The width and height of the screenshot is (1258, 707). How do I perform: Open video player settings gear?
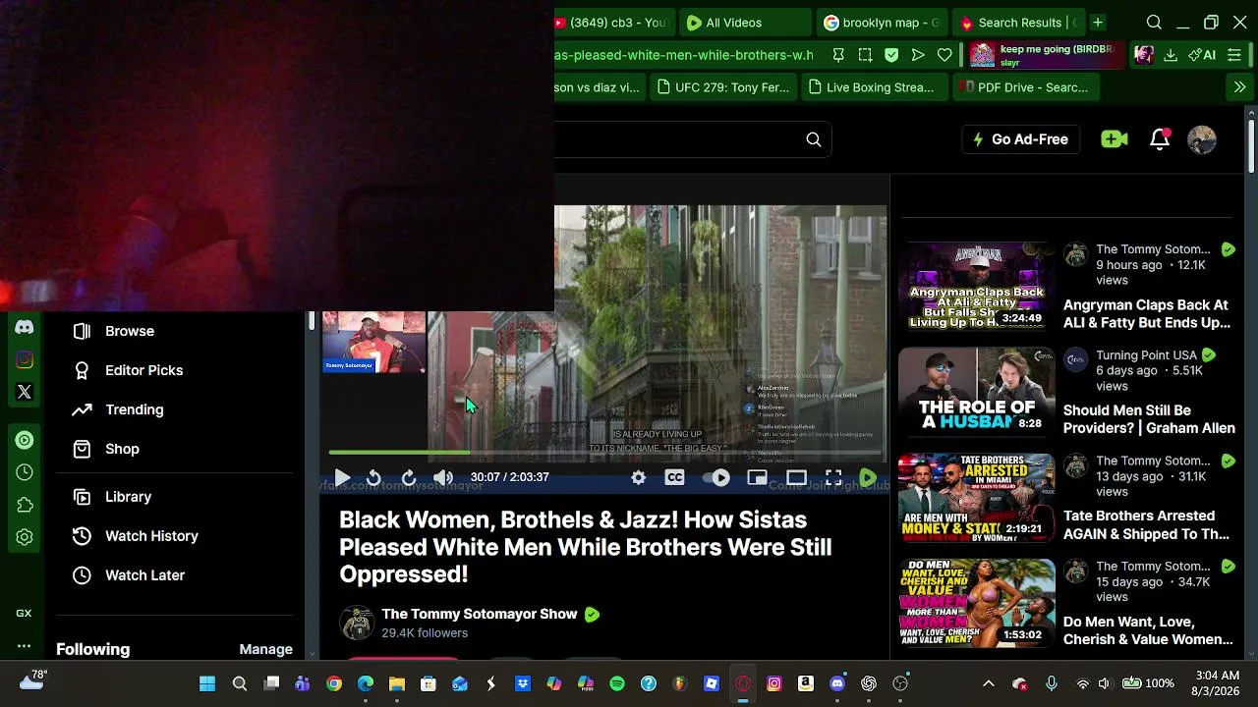(x=639, y=477)
